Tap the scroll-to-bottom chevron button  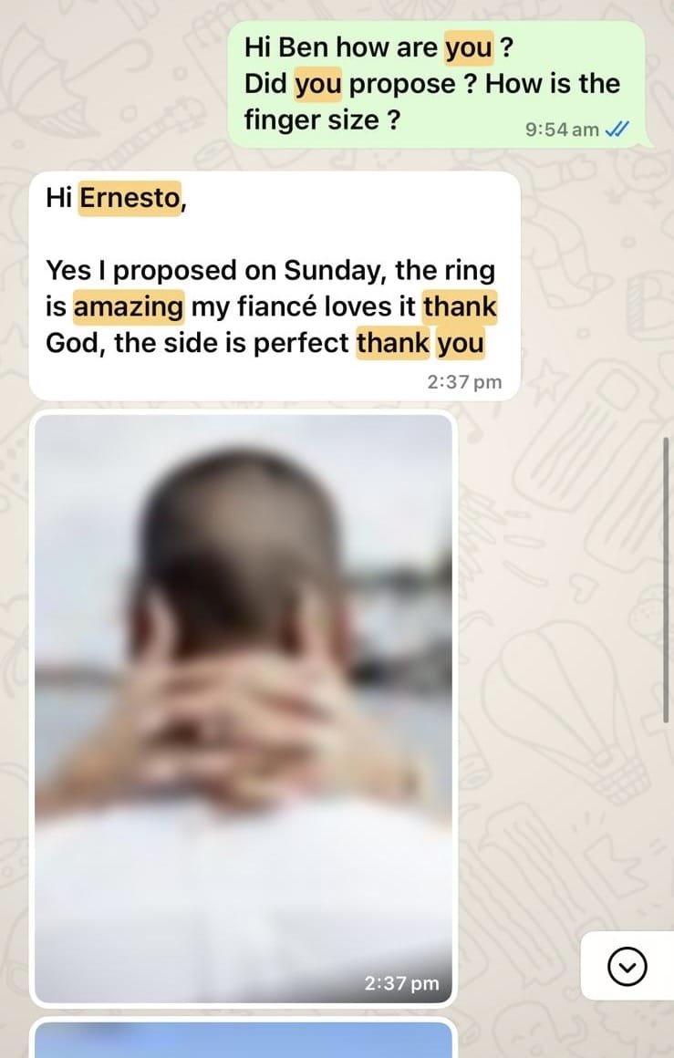click(x=627, y=966)
